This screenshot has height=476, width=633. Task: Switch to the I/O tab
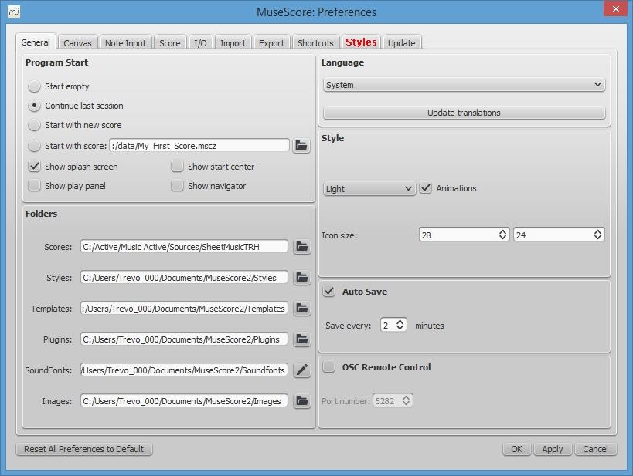[200, 42]
